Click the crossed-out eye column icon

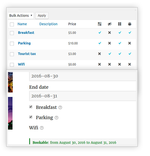click(109, 24)
